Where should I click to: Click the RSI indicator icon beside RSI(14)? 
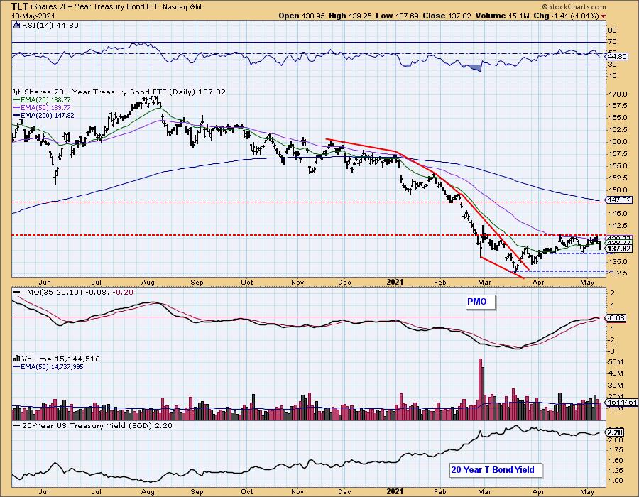coord(17,26)
